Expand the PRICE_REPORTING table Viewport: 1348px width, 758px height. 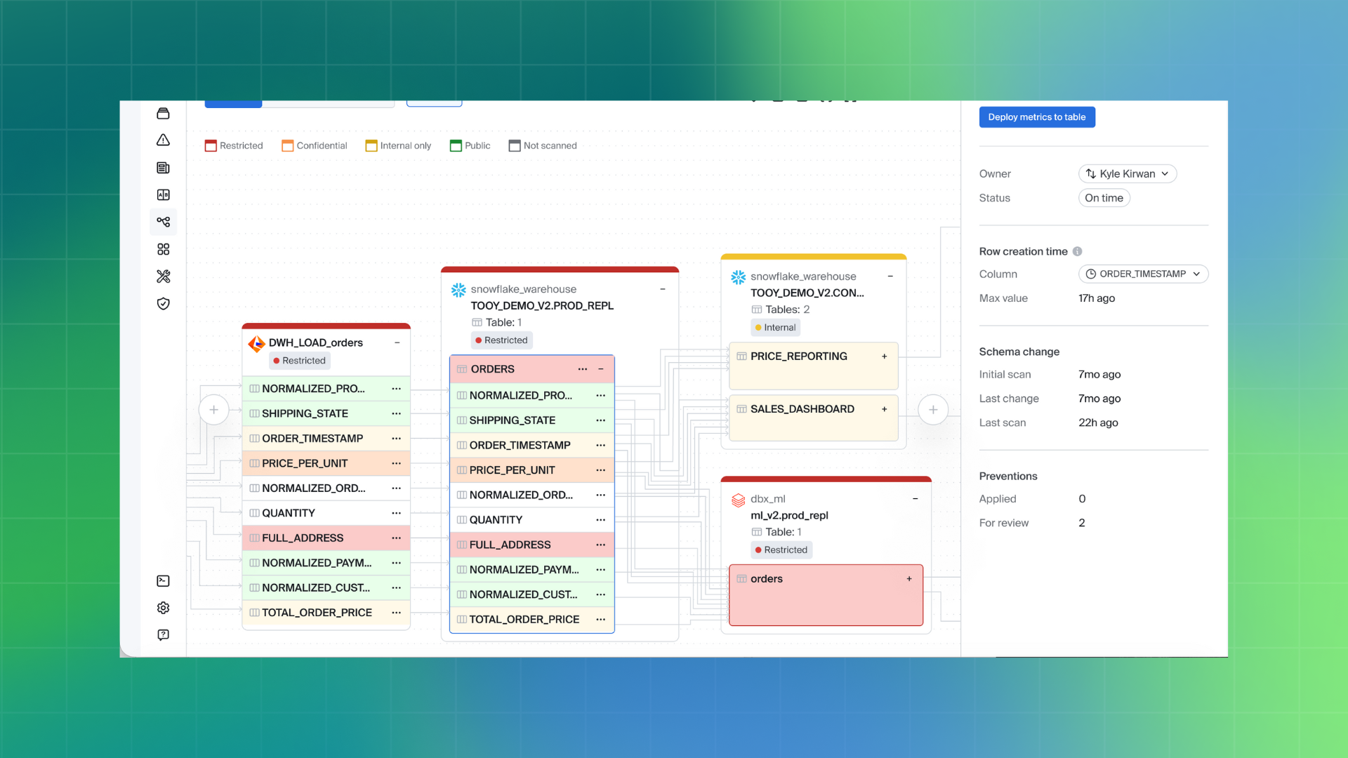point(884,357)
